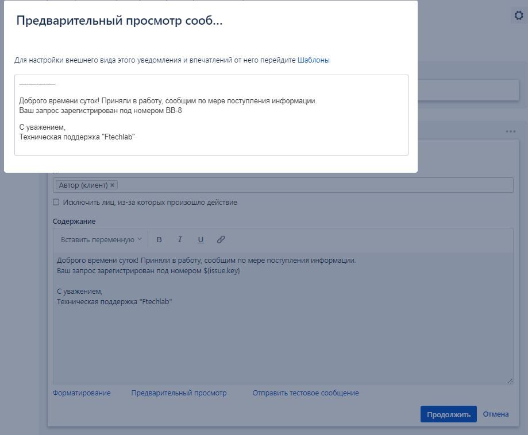528x435 pixels.
Task: Open the recipients selection field
Action: 287,185
